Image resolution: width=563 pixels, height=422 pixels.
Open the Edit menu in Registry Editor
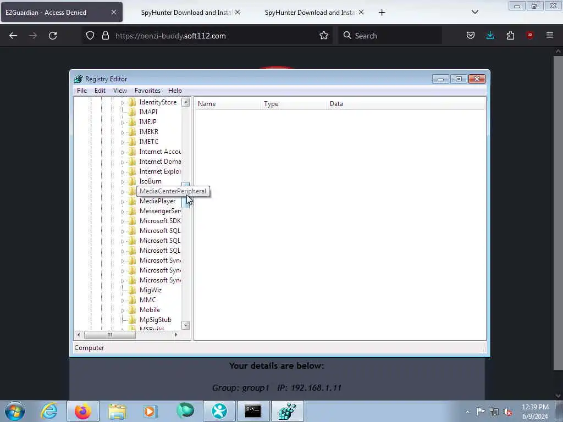click(x=100, y=91)
